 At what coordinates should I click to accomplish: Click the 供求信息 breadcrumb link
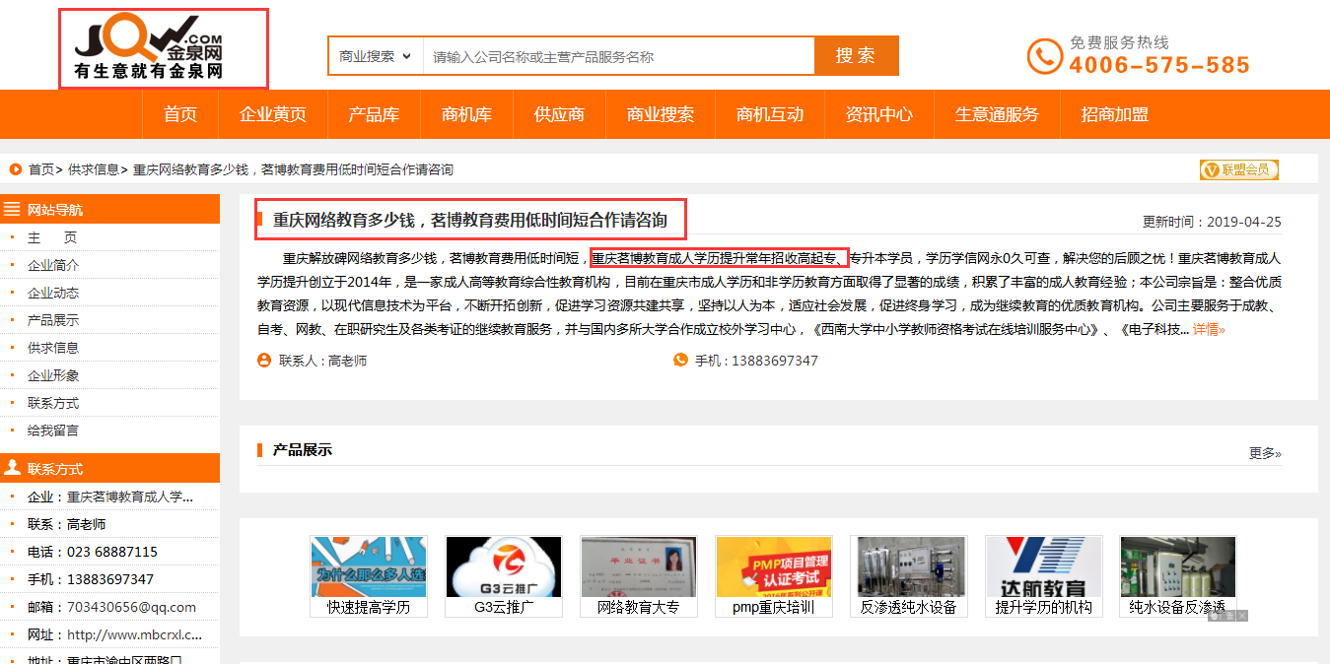94,169
